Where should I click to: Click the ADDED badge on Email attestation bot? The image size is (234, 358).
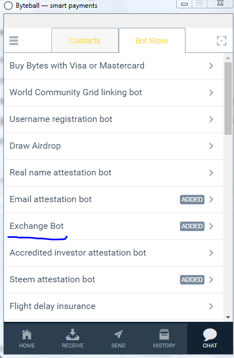192,199
